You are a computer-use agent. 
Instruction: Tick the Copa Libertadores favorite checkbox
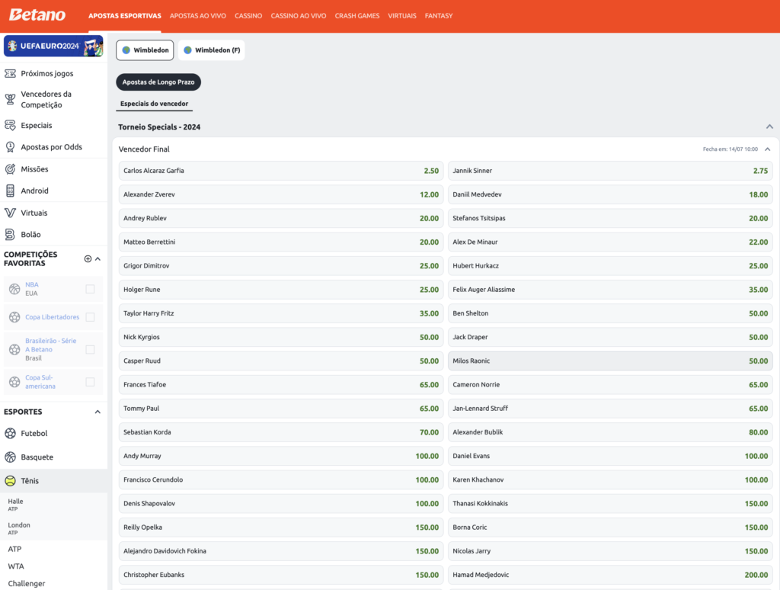coord(90,317)
